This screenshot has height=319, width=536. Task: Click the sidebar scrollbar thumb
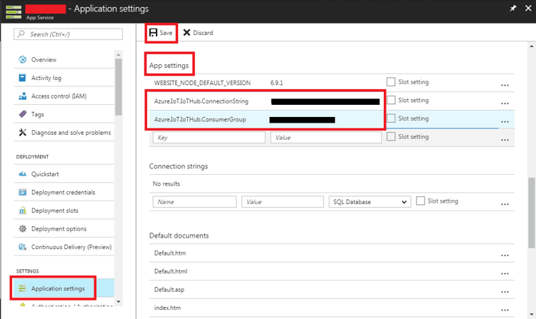tap(118, 87)
